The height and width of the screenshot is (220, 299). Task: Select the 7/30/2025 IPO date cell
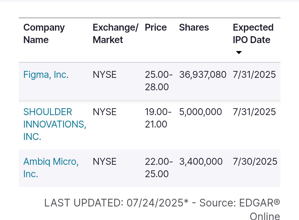[255, 161]
